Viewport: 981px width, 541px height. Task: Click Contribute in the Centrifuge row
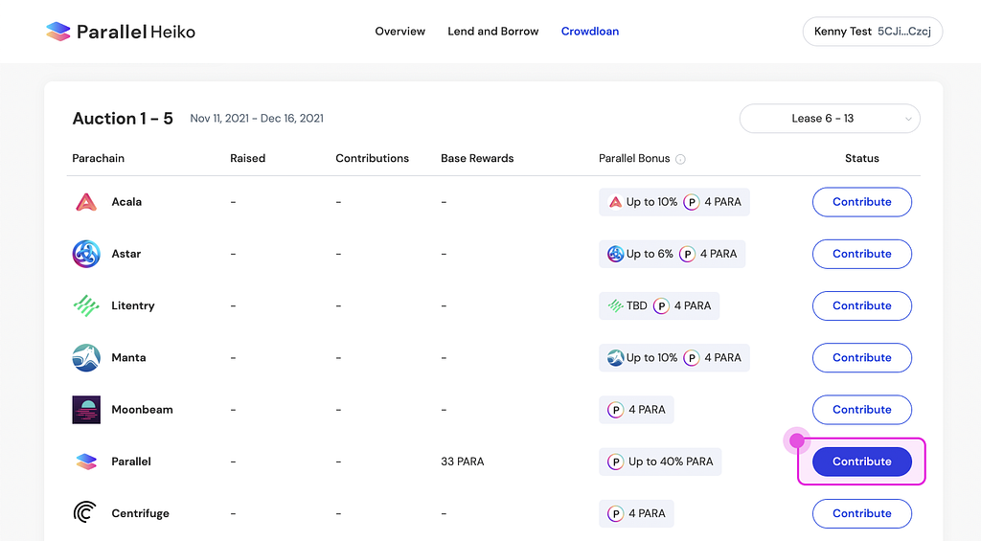tap(861, 513)
